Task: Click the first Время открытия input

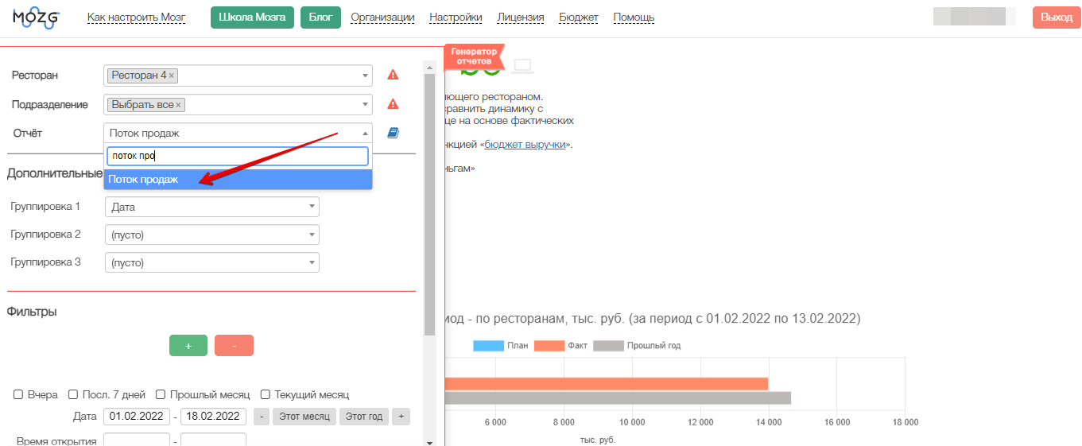Action: [137, 440]
